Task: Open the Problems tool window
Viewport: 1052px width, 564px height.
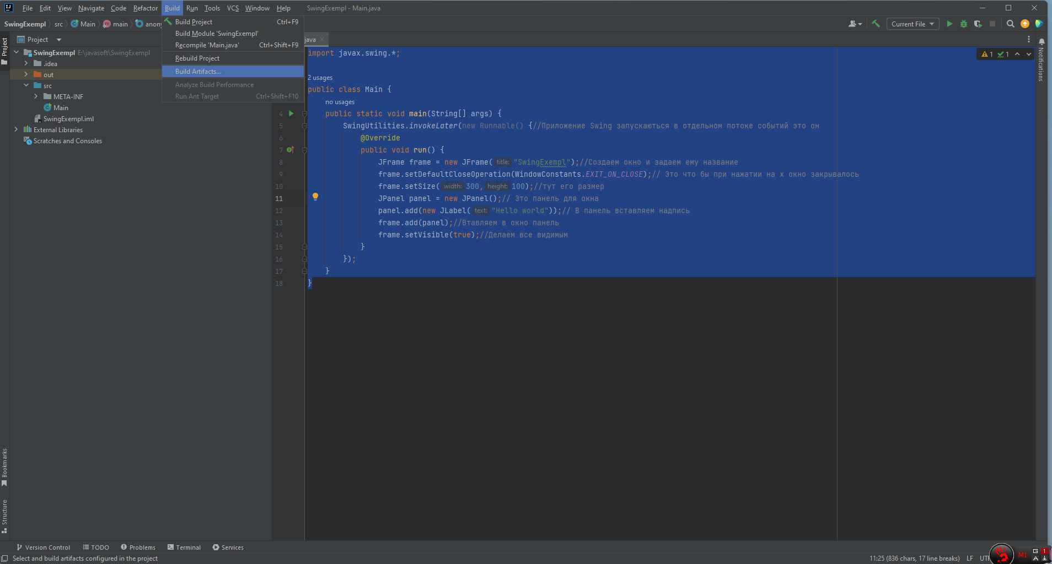Action: 138,547
